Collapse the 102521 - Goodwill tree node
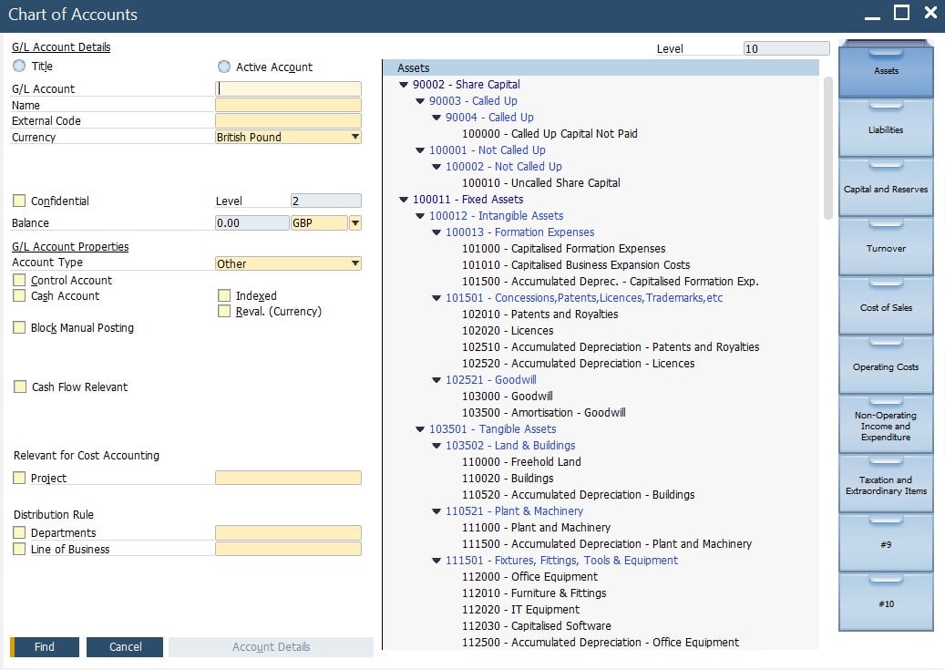945x670 pixels. click(437, 380)
